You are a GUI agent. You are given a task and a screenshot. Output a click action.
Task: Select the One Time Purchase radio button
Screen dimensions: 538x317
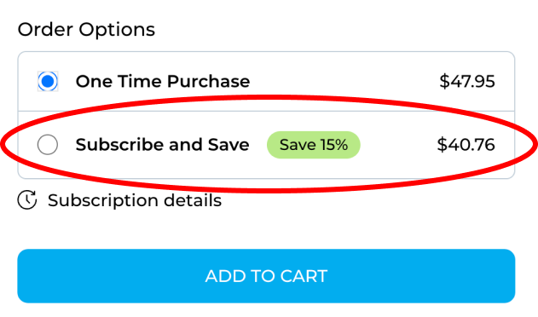pyautogui.click(x=48, y=81)
